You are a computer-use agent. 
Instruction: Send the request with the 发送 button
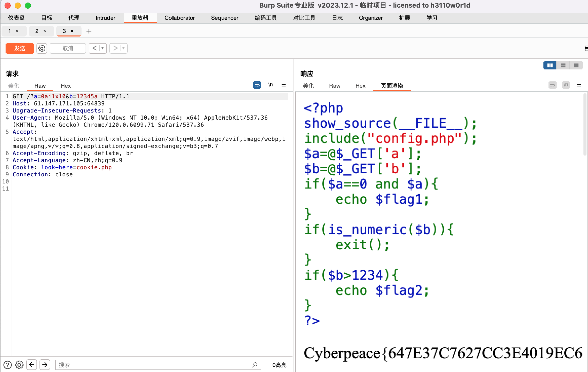[19, 48]
